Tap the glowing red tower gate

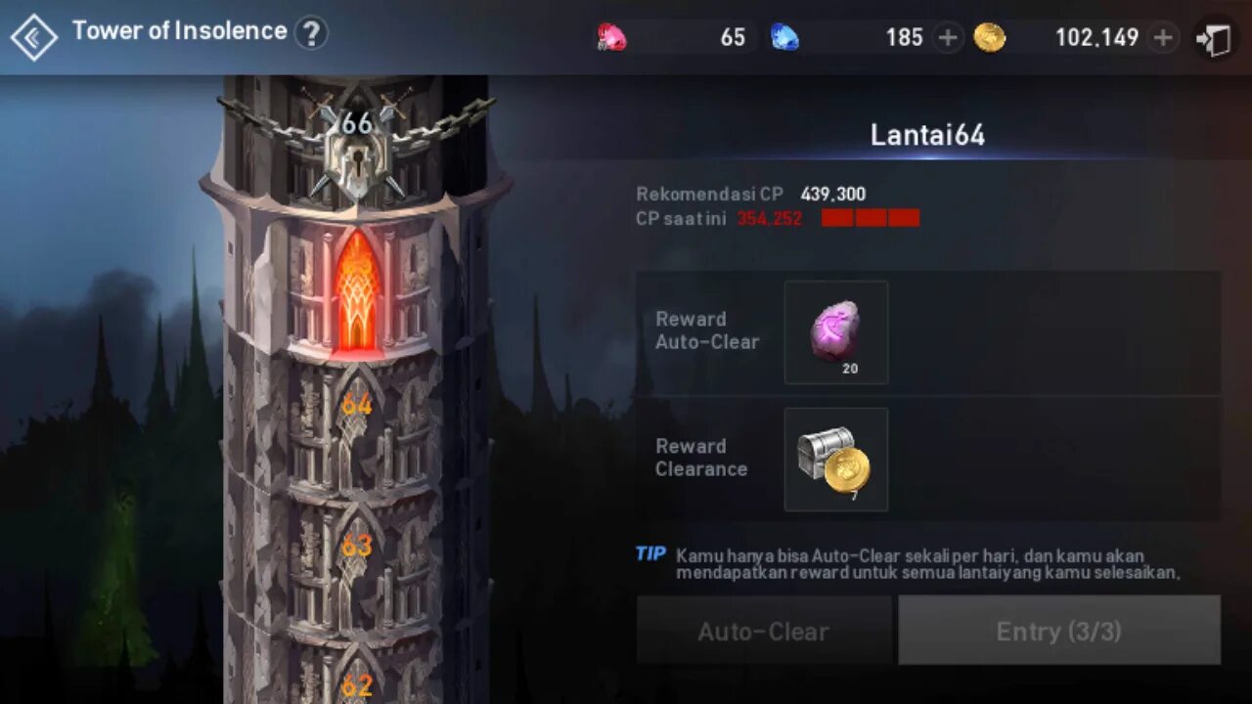click(357, 291)
